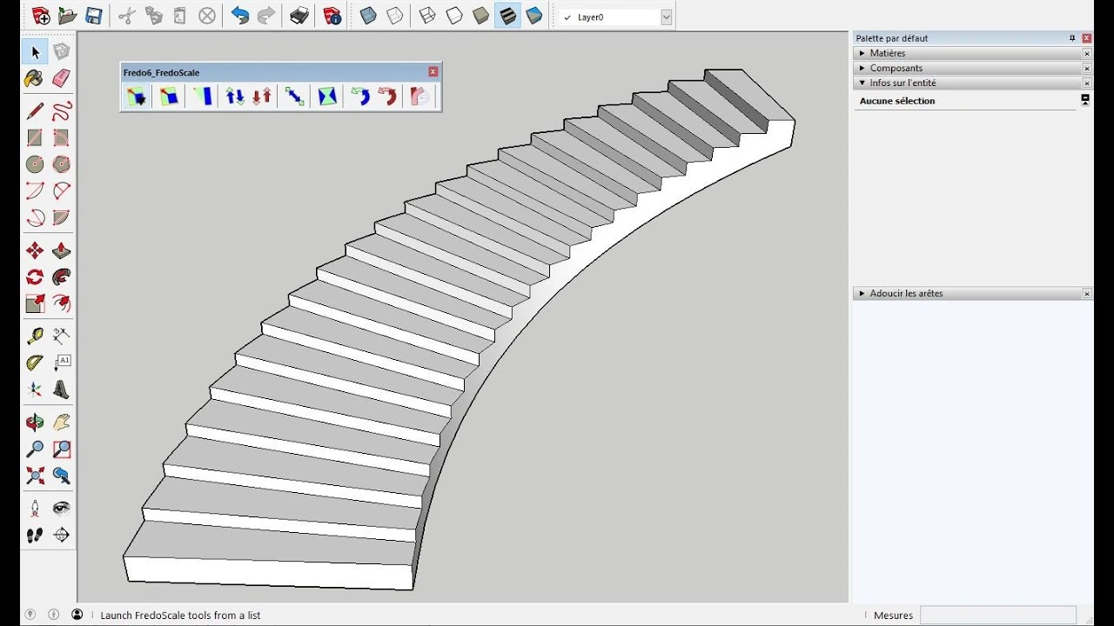This screenshot has width=1114, height=626.
Task: Select the Rotated Rectangle tool
Action: click(61, 137)
